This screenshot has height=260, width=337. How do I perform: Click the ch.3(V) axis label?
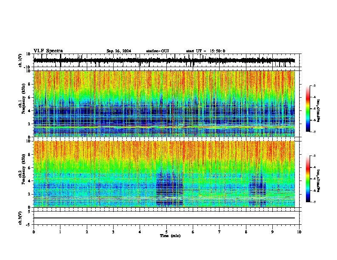pos(20,218)
